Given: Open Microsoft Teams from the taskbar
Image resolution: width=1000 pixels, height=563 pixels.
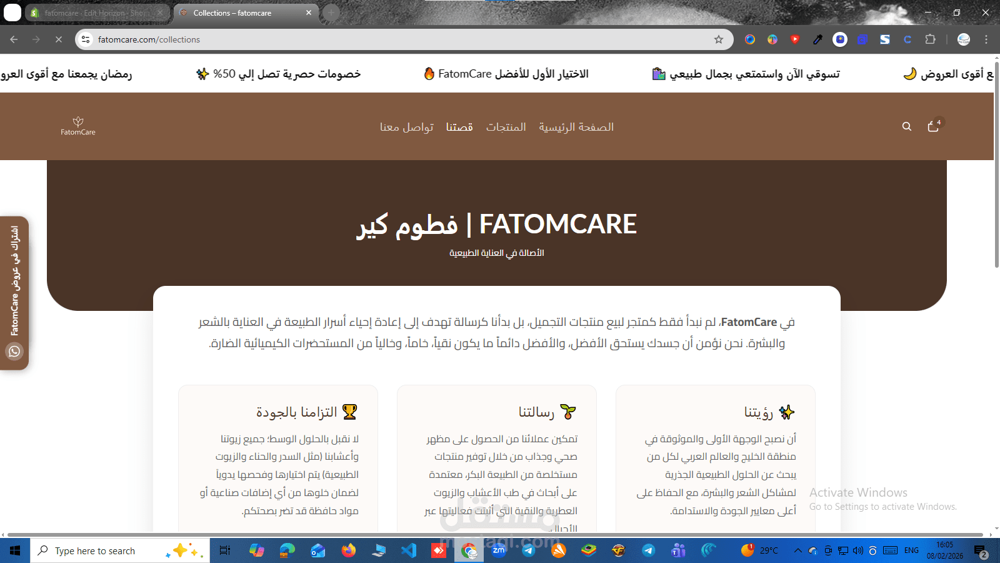Looking at the screenshot, I should click(679, 550).
